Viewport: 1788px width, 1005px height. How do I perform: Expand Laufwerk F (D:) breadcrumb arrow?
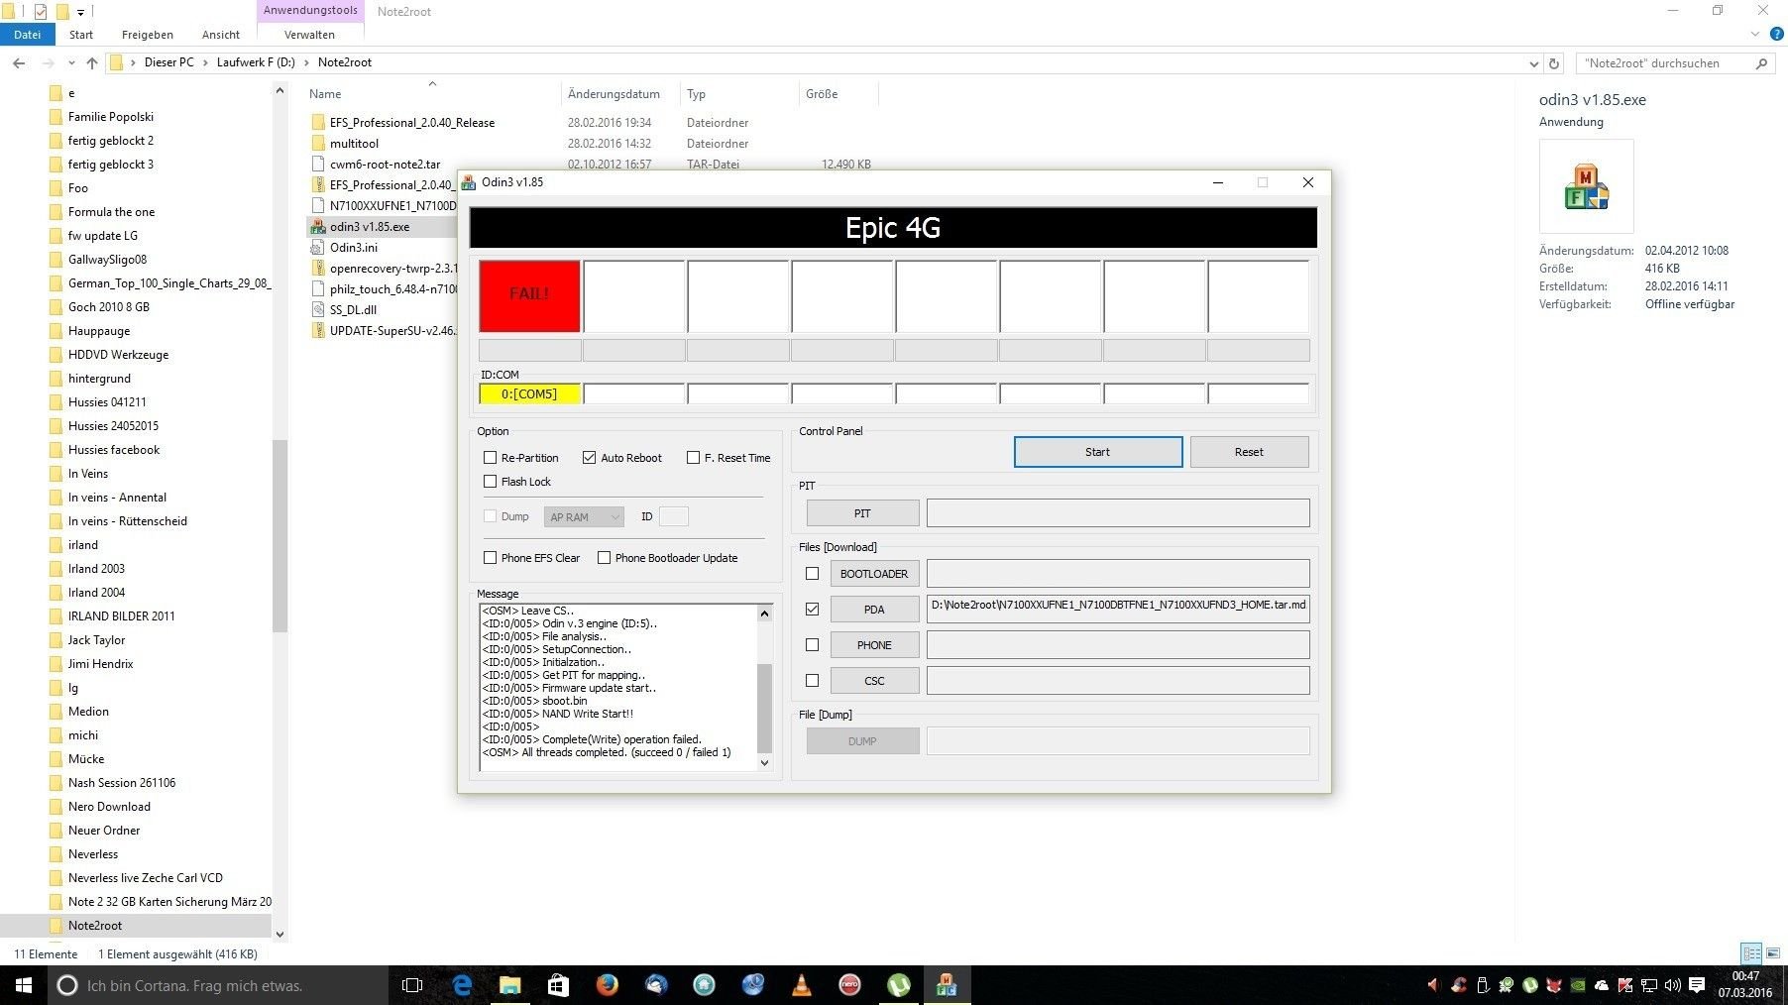tap(306, 62)
